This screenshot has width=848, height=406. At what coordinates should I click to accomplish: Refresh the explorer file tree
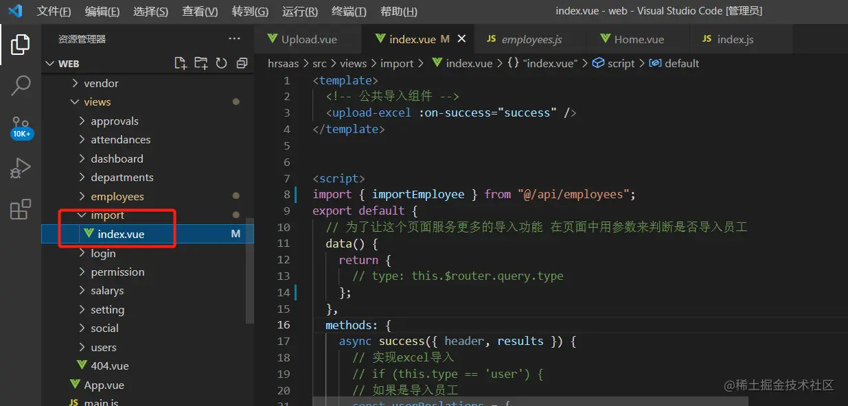(x=221, y=64)
